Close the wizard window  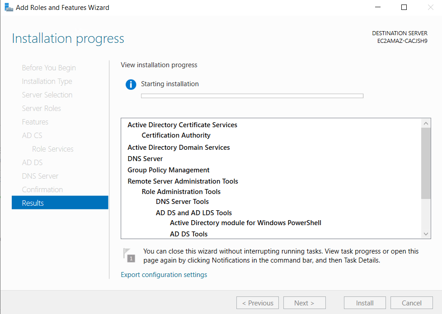430,7
